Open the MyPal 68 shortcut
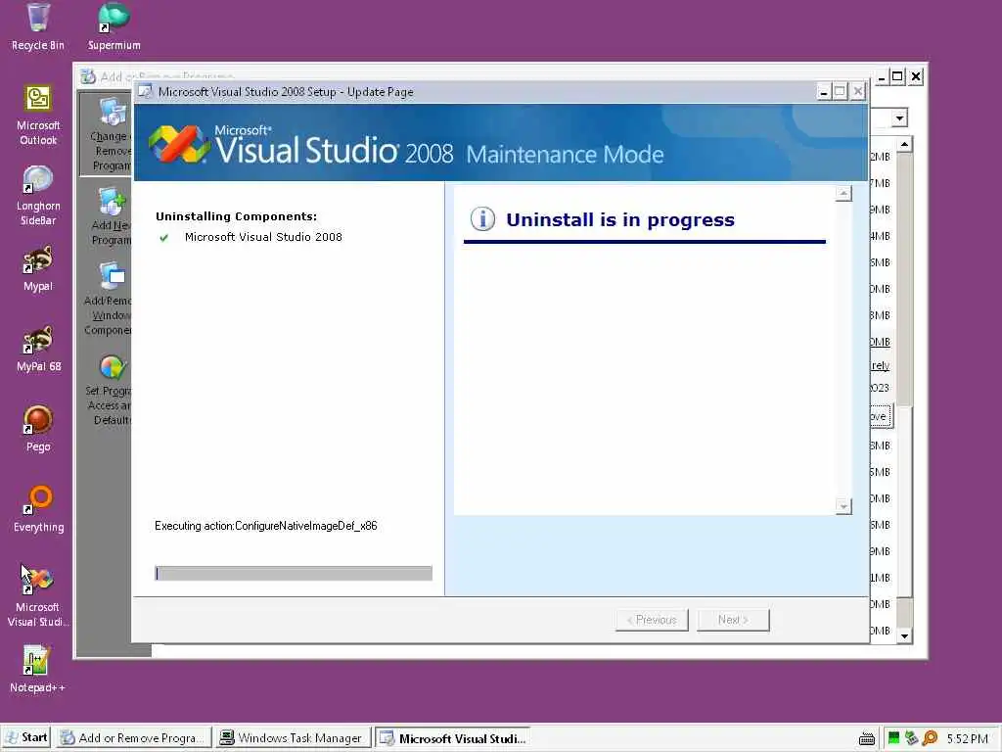1002x752 pixels. tap(38, 350)
